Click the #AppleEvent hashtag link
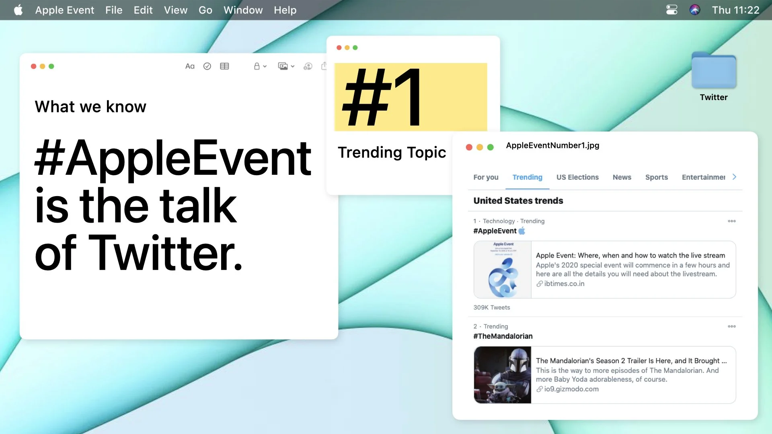Viewport: 772px width, 434px height. pyautogui.click(x=495, y=231)
